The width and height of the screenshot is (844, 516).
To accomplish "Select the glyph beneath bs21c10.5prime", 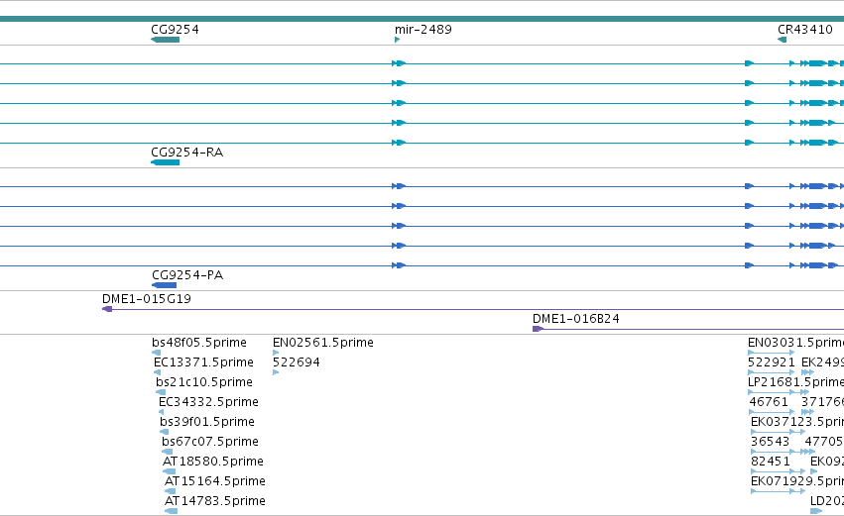I will pos(161,392).
